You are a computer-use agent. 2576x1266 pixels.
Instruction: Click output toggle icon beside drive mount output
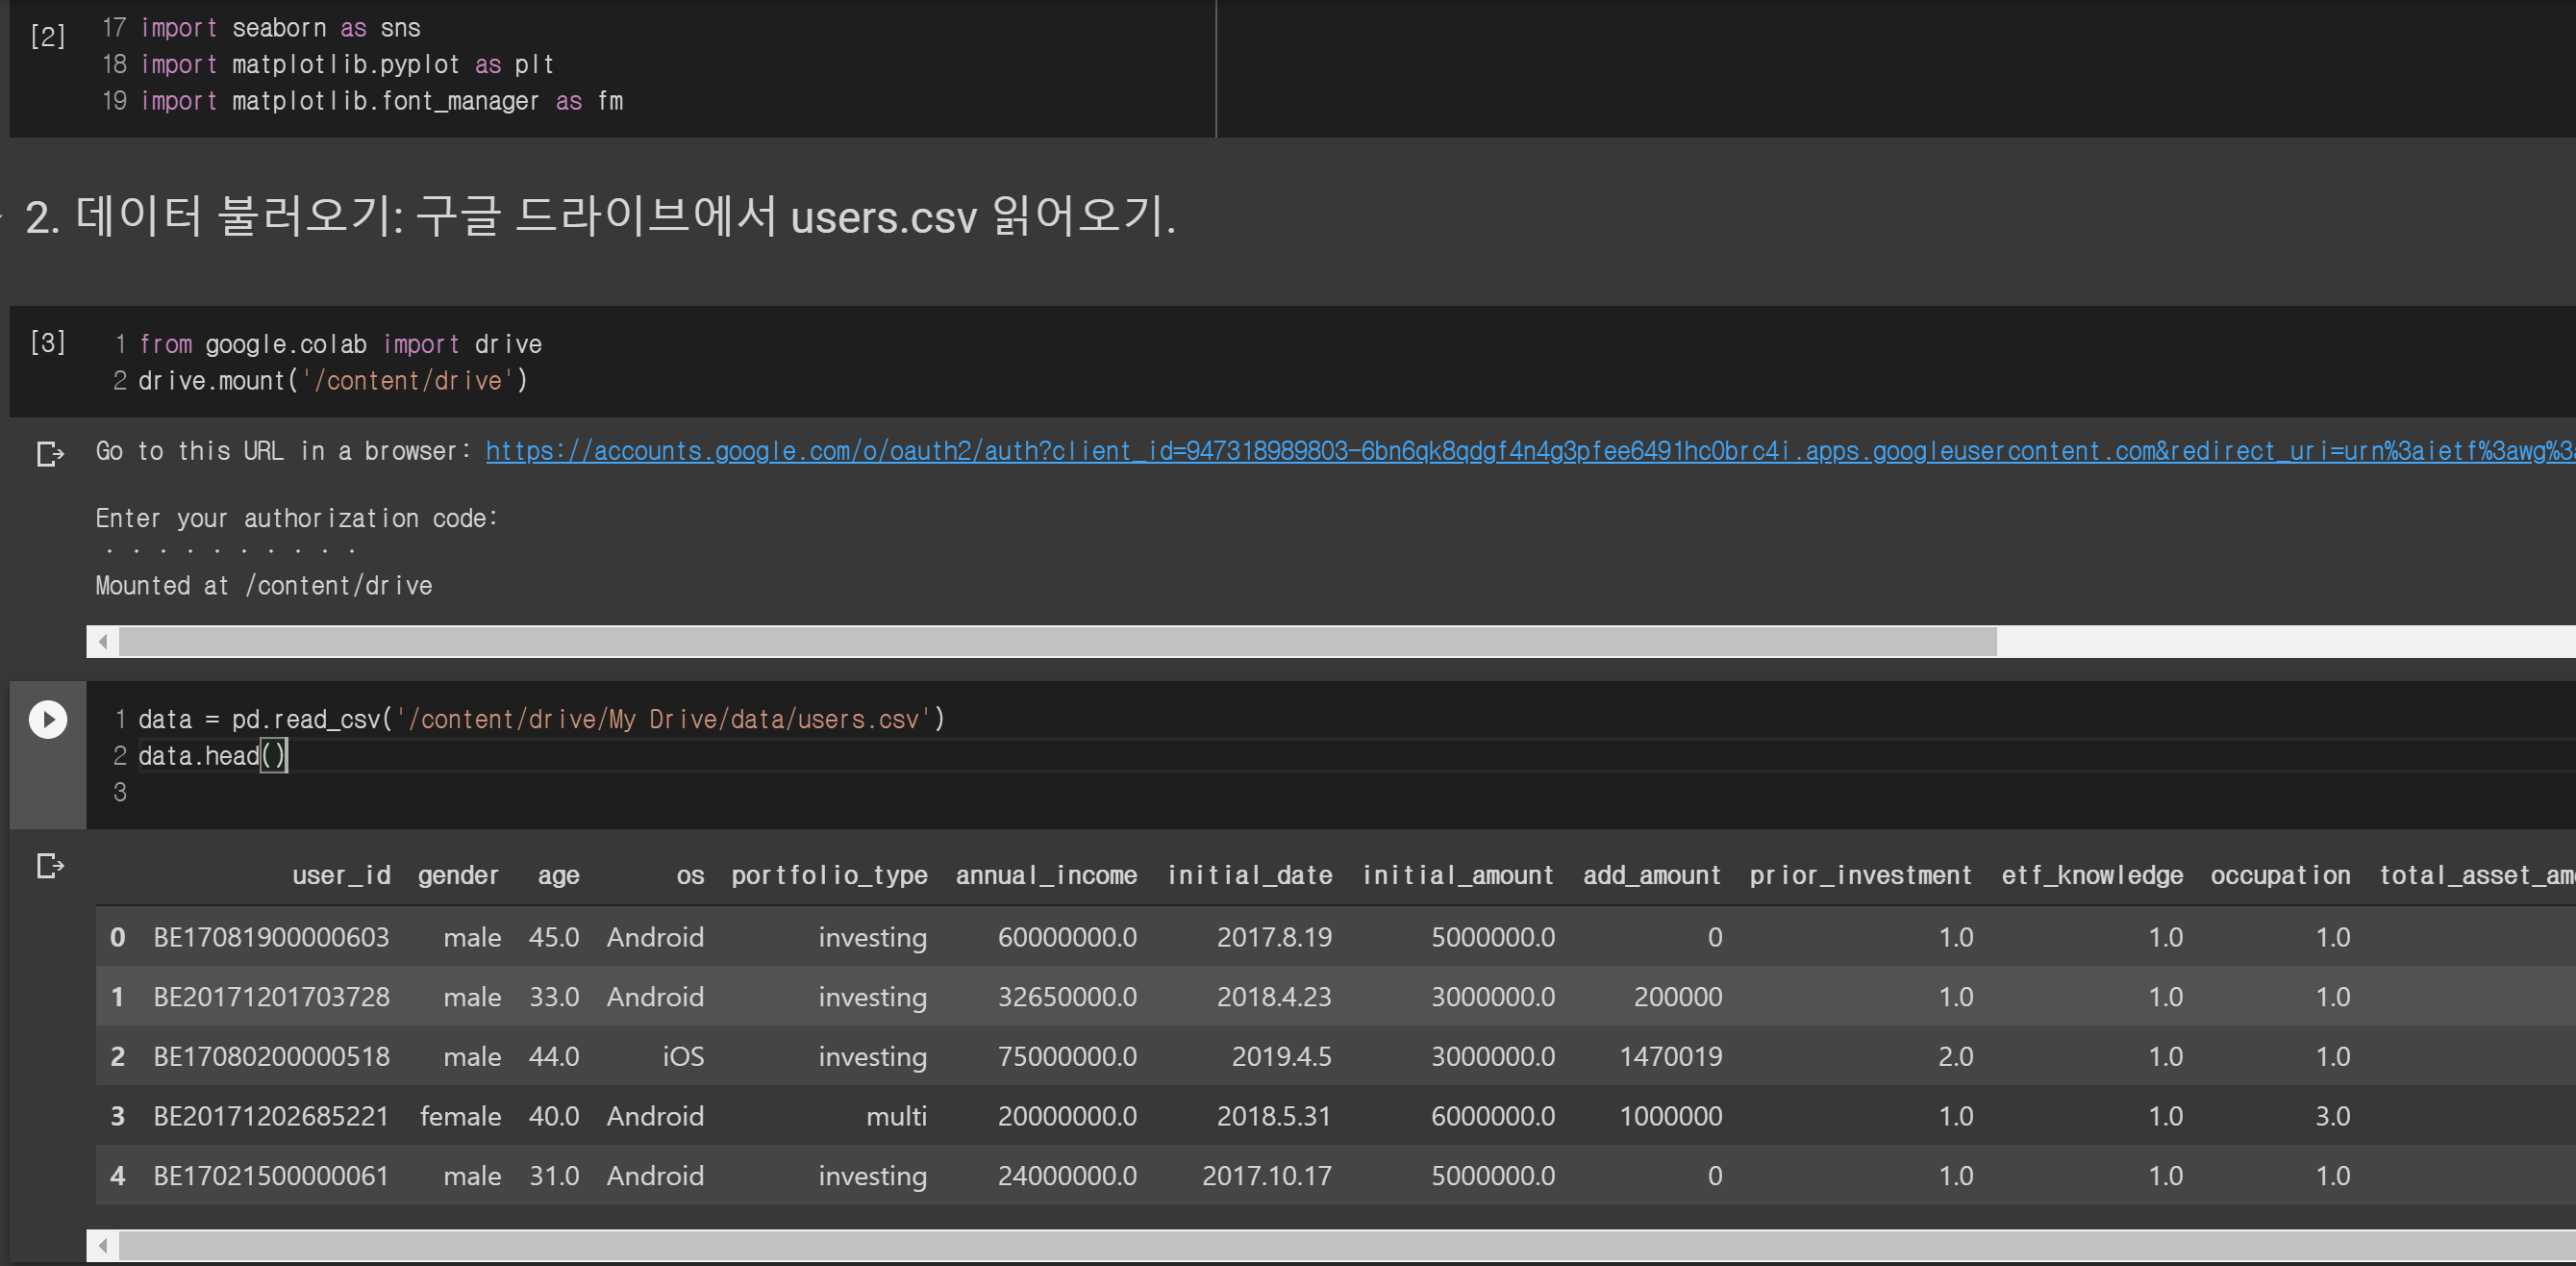(50, 454)
